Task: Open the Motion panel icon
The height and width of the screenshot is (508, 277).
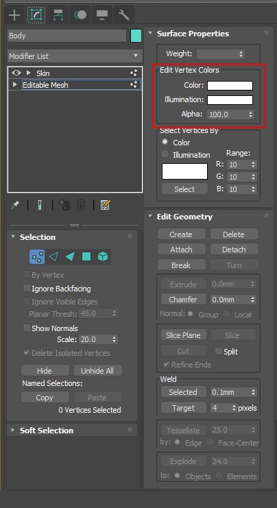Action: [x=80, y=15]
